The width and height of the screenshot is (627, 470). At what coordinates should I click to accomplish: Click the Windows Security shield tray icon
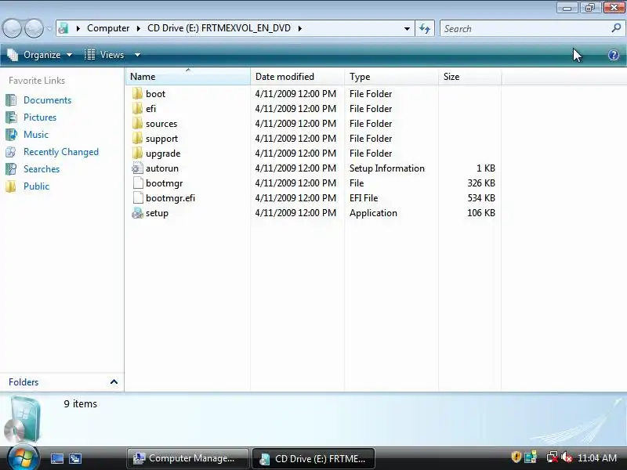point(516,457)
